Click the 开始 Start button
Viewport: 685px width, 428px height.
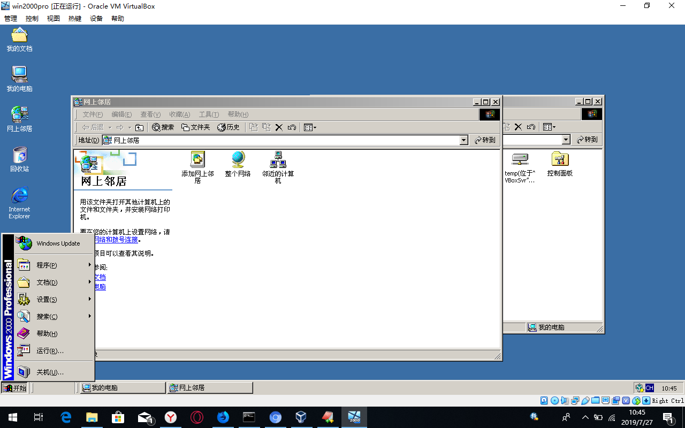tap(14, 388)
